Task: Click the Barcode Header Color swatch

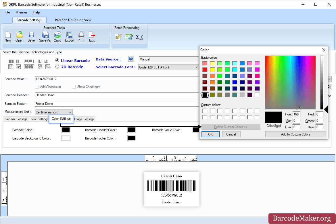Action: 132,130
